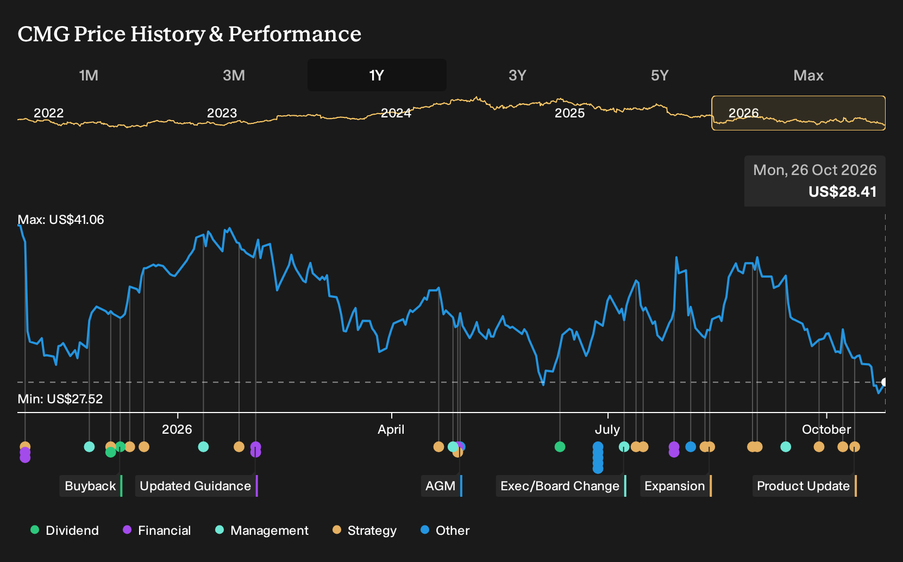Image resolution: width=903 pixels, height=562 pixels.
Task: Toggle the Dividend legend filter
Action: (x=65, y=530)
